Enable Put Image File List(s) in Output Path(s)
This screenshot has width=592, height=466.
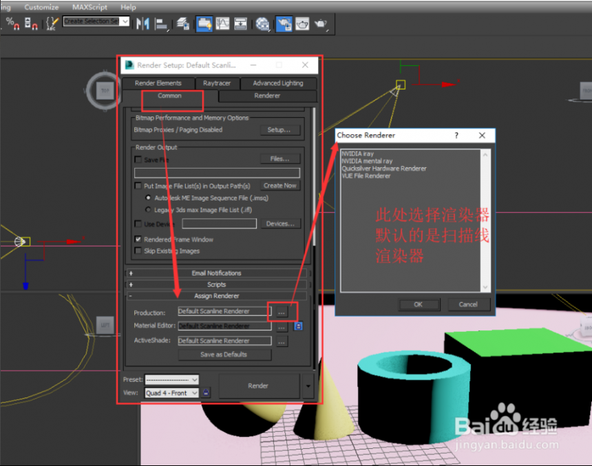click(x=138, y=186)
